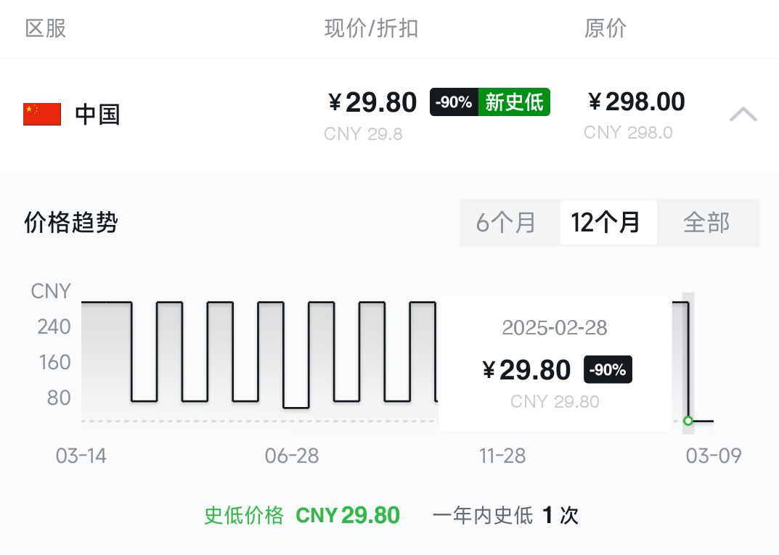The width and height of the screenshot is (779, 555).
Task: Show the 全部 price history tab
Action: point(706,223)
